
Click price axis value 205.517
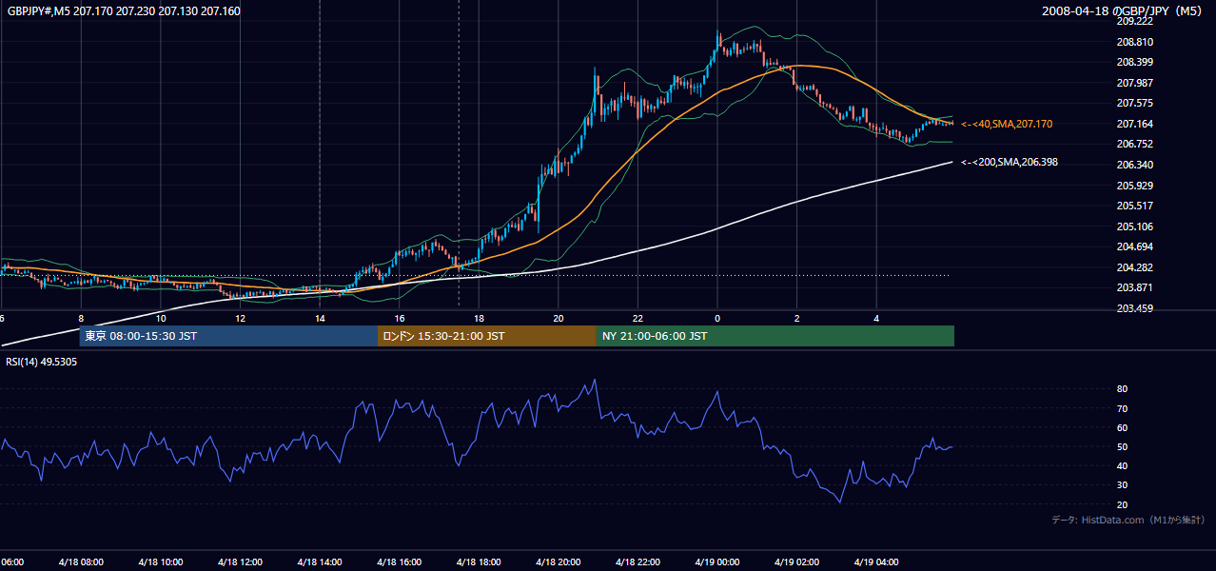point(1134,206)
